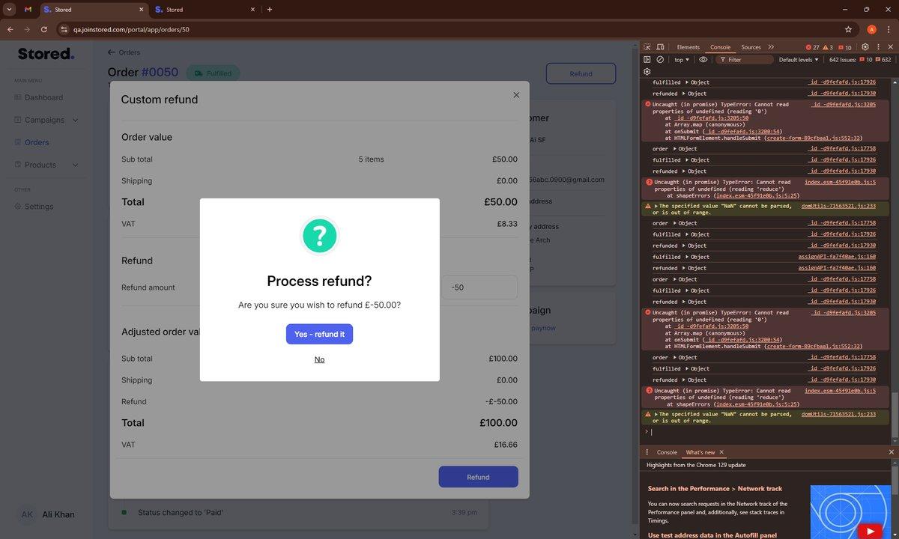The height and width of the screenshot is (539, 899).
Task: Open the DevTools customize kebab menu
Action: coord(878,47)
